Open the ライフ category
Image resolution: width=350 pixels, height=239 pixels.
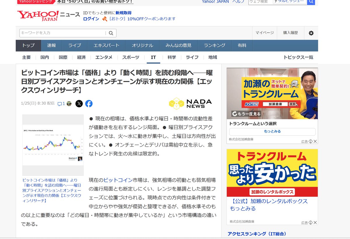click(x=192, y=57)
